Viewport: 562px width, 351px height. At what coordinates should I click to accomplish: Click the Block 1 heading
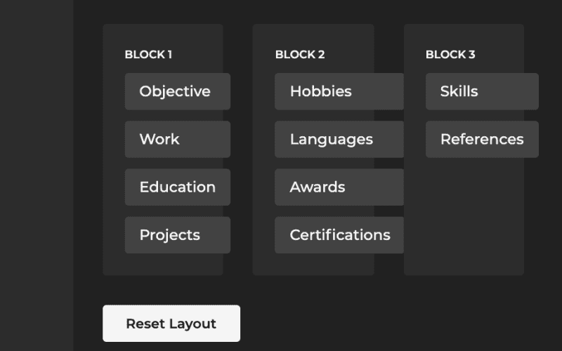(148, 54)
